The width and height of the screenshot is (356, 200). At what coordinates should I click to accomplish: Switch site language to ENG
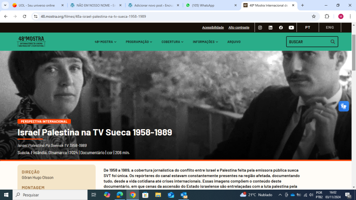tap(330, 27)
